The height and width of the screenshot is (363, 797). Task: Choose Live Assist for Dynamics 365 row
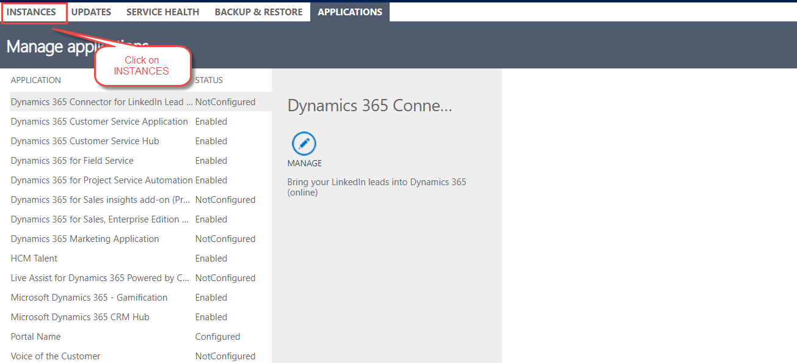pos(140,278)
